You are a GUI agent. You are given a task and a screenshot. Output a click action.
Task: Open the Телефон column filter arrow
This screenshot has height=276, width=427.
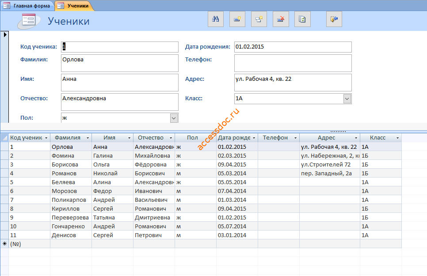295,138
